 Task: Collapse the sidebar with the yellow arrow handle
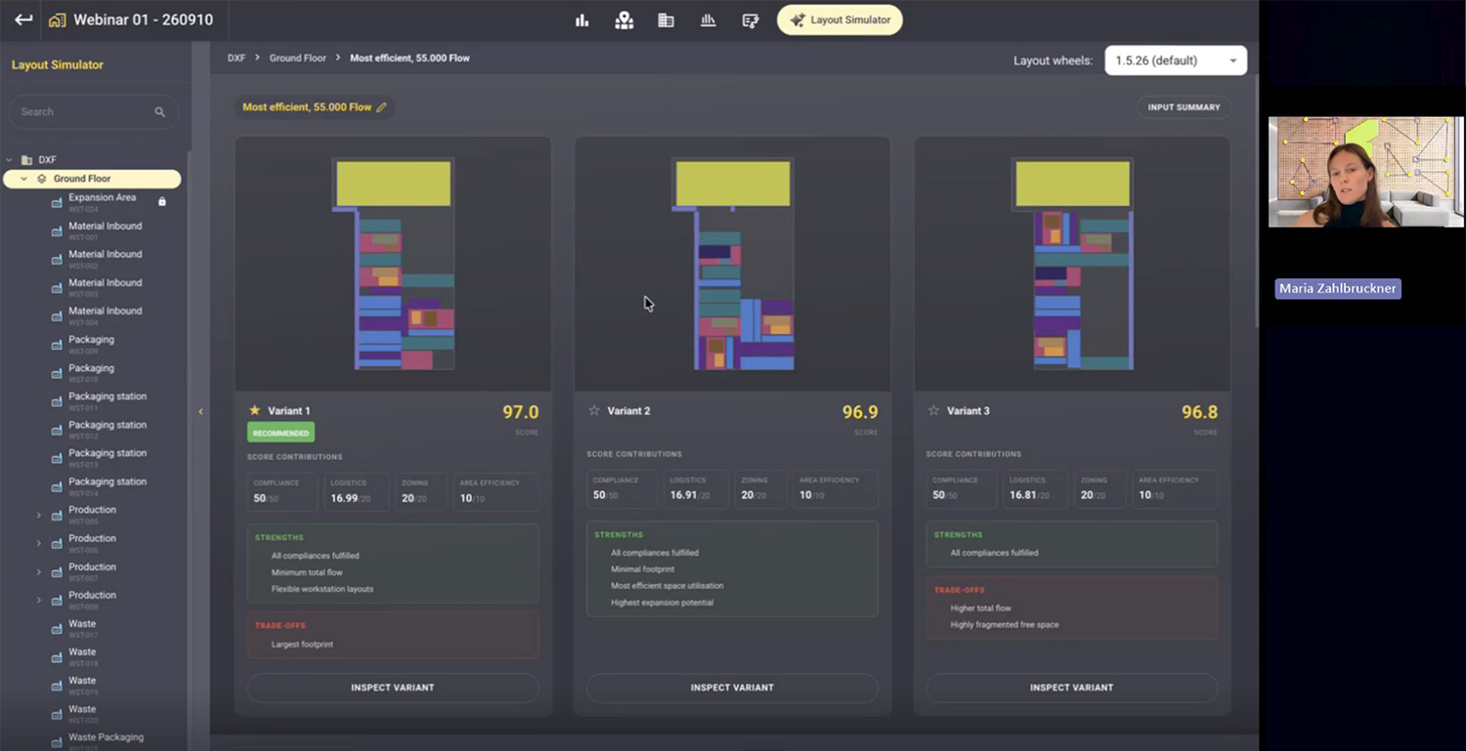tap(200, 411)
